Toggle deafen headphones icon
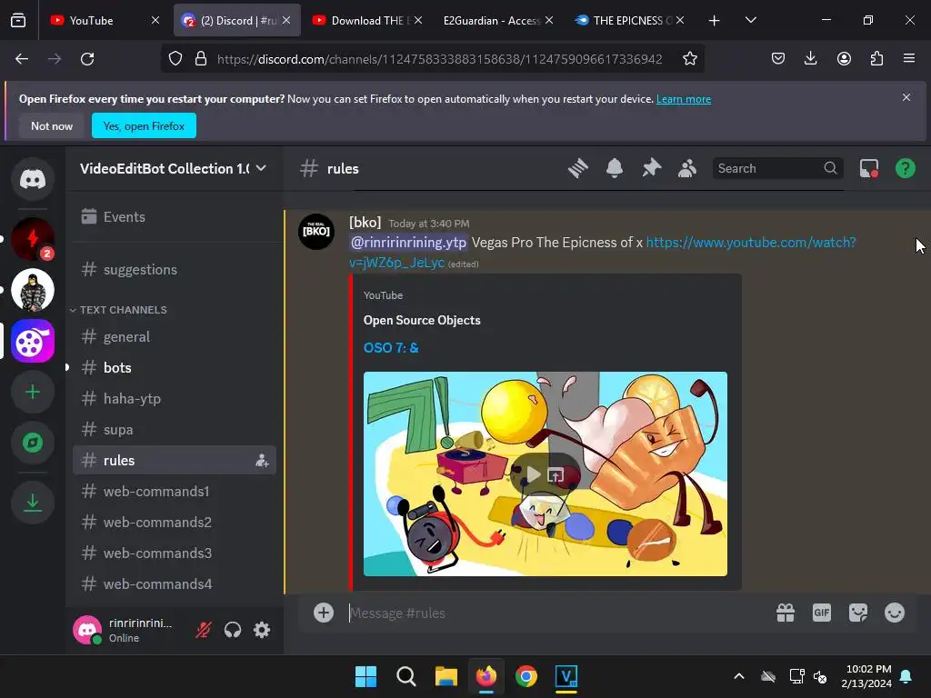Viewport: 931px width, 698px height. point(233,630)
